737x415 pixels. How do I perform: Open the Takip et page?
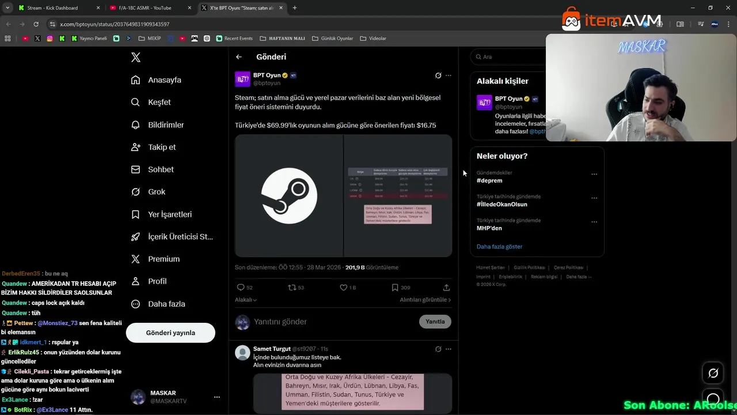click(153, 147)
